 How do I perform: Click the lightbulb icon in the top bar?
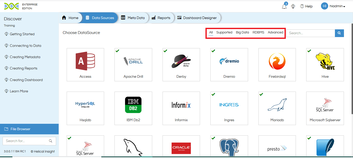[293, 6]
